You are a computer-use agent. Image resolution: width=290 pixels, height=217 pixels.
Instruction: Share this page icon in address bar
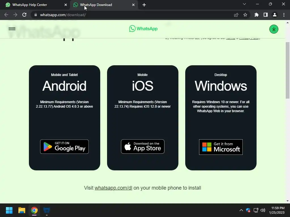pyautogui.click(x=236, y=15)
